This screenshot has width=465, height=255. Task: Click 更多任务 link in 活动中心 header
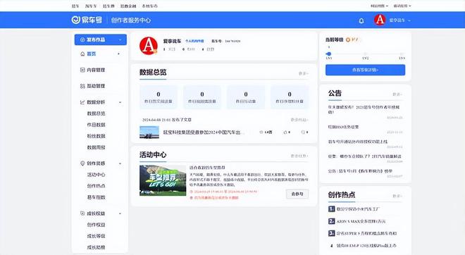coord(299,156)
